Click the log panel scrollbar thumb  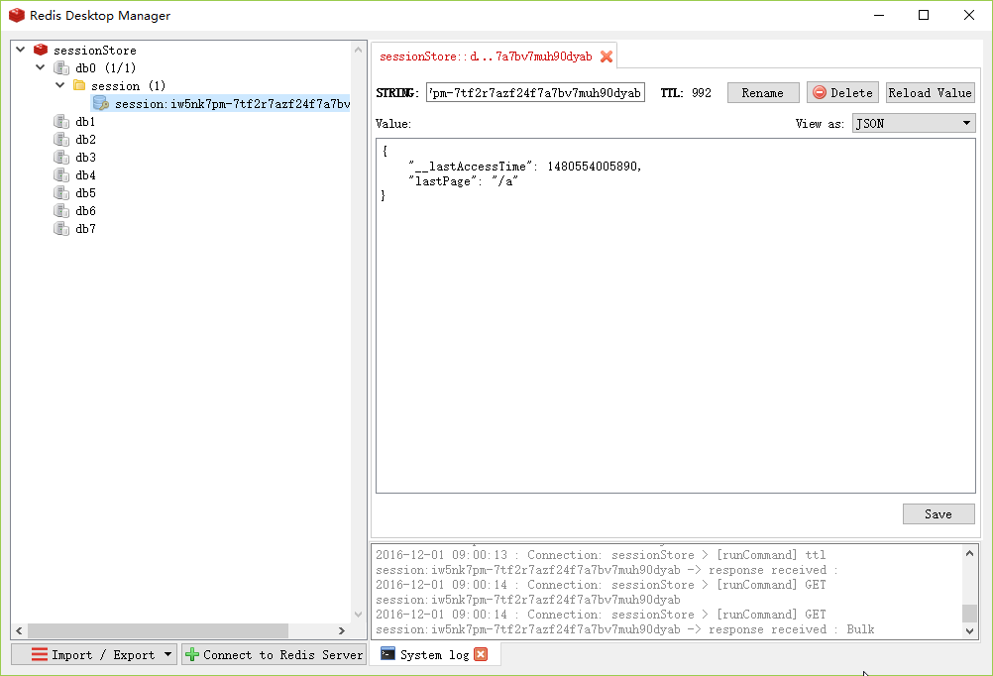[969, 614]
